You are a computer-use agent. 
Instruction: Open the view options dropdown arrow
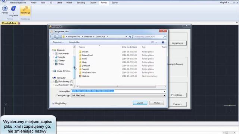coord(156,42)
